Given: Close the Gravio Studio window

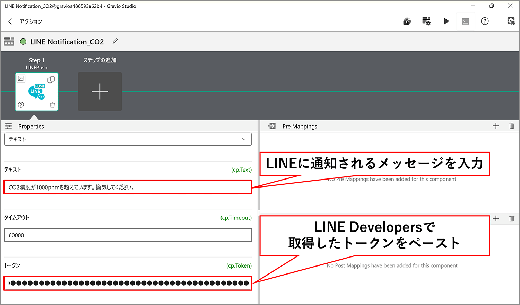Looking at the screenshot, I should [x=510, y=6].
